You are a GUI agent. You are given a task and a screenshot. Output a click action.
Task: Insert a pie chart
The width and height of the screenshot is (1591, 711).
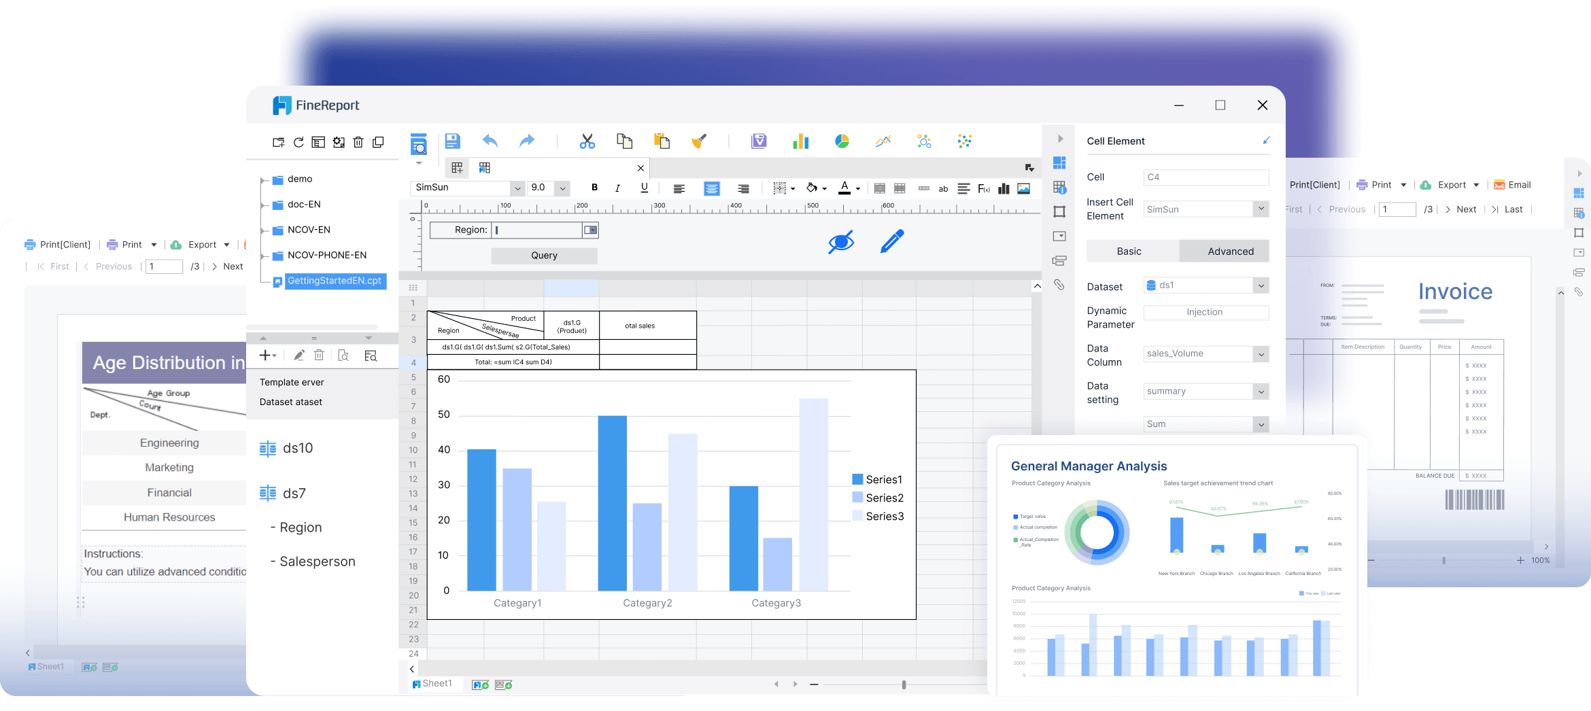[842, 141]
